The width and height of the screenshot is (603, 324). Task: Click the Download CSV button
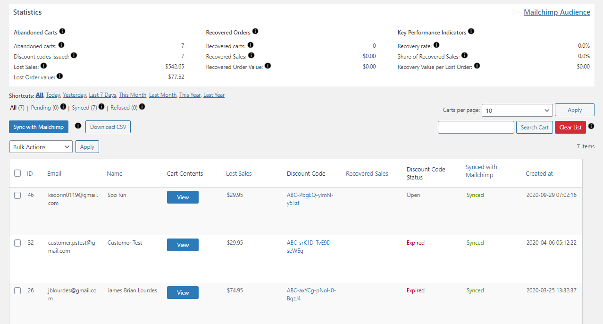(108, 127)
